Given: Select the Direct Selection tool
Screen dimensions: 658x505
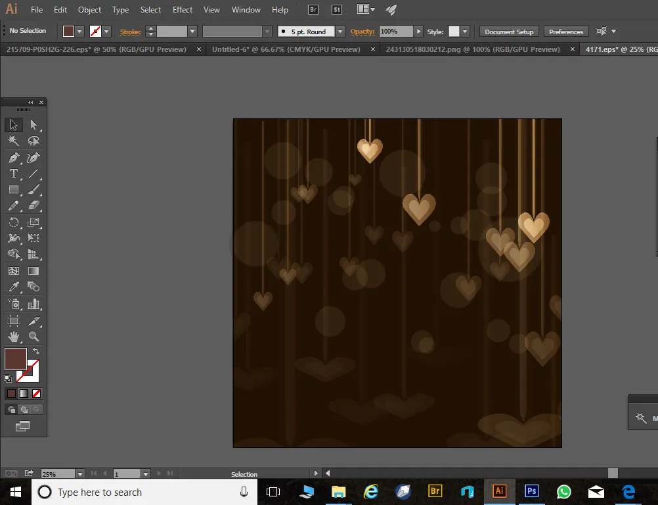Looking at the screenshot, I should pos(33,125).
